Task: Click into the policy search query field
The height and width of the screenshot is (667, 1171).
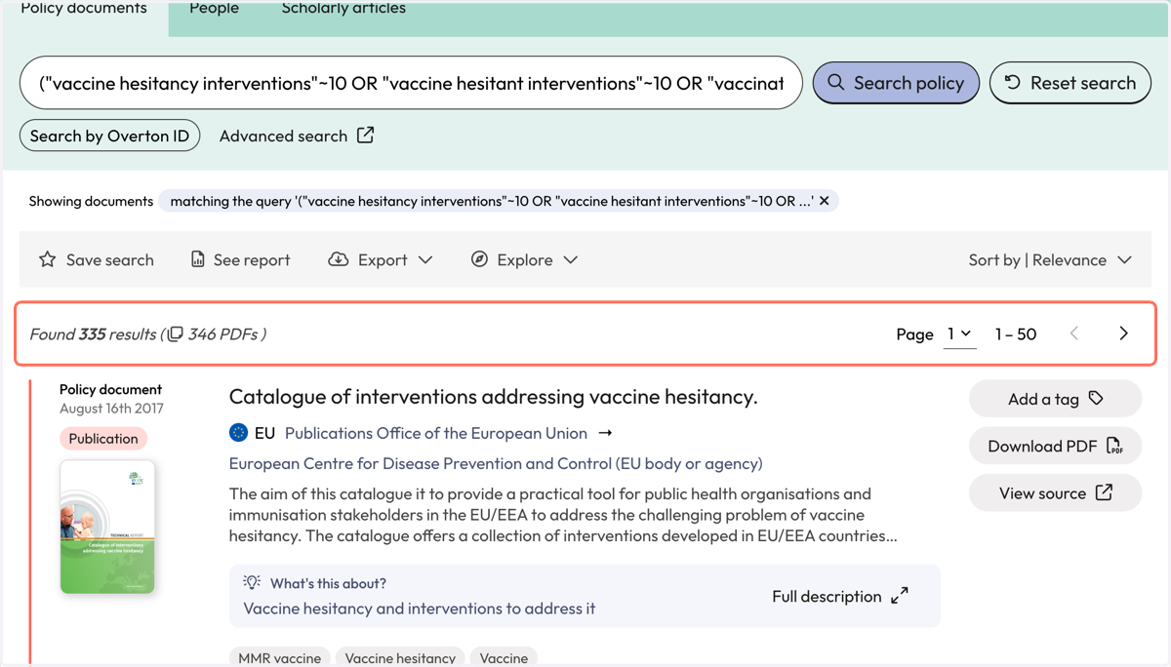Action: click(x=411, y=83)
